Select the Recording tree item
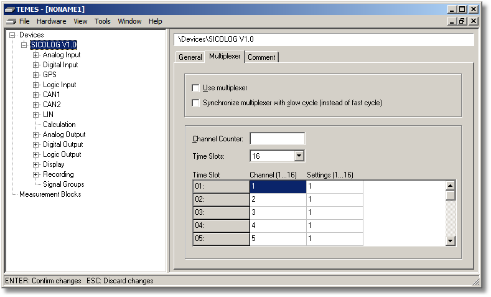Viewport: 491px width, 297px height. coord(58,174)
